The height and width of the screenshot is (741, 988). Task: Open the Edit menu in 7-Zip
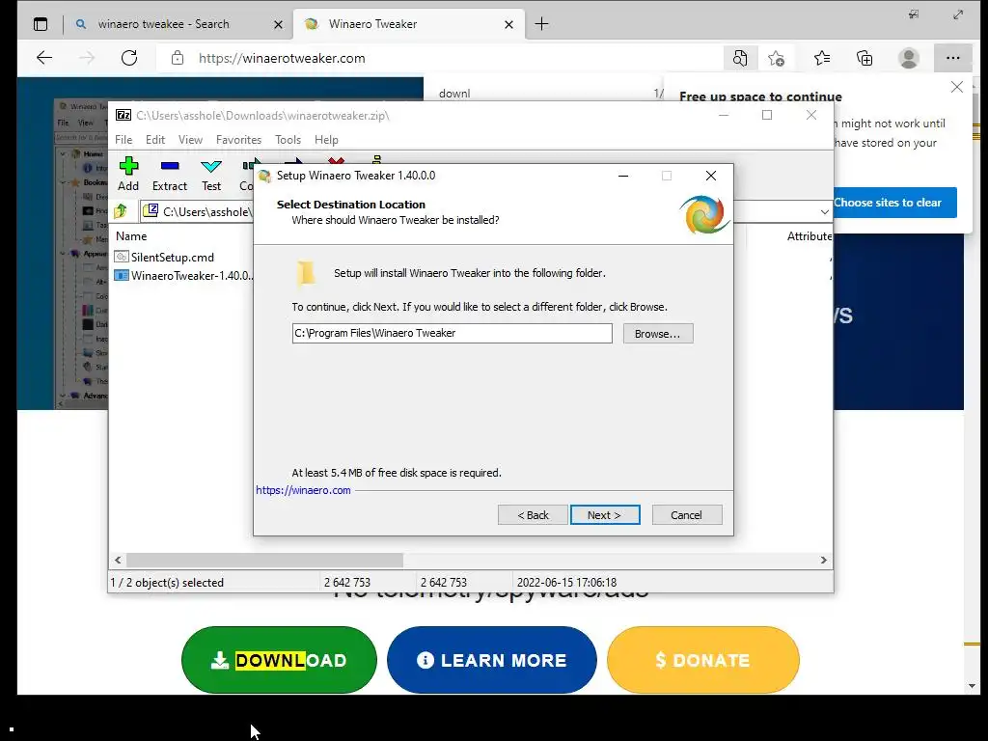[155, 140]
